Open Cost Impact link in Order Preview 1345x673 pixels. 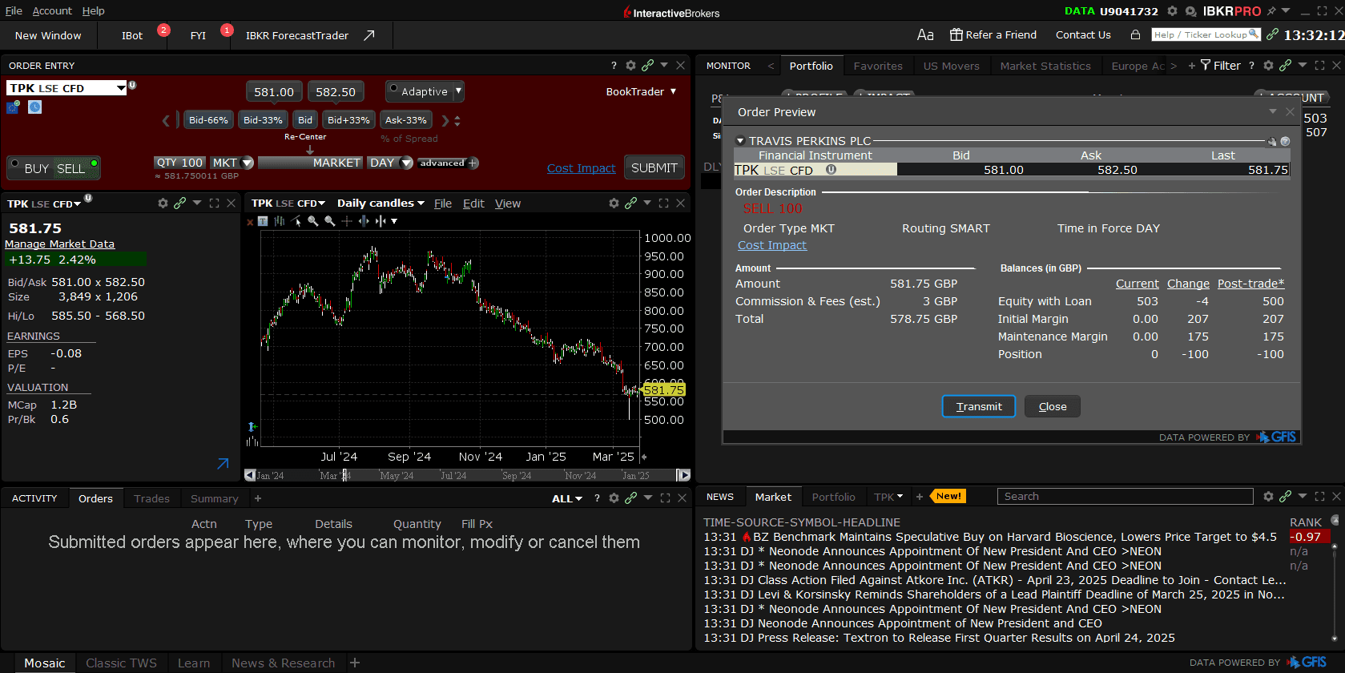(771, 245)
